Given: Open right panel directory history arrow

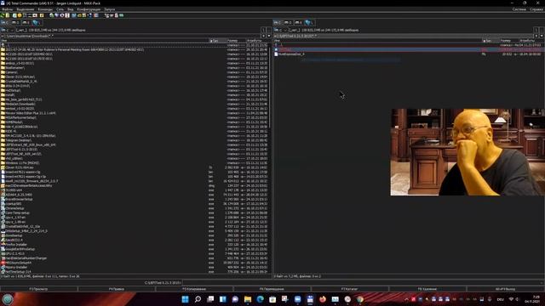Looking at the screenshot, I should click(542, 36).
